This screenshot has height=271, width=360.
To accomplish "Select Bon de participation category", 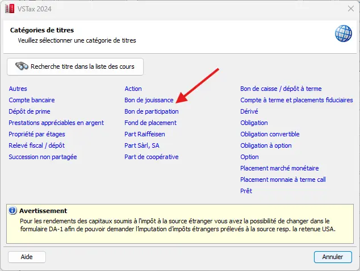I will click(x=152, y=111).
